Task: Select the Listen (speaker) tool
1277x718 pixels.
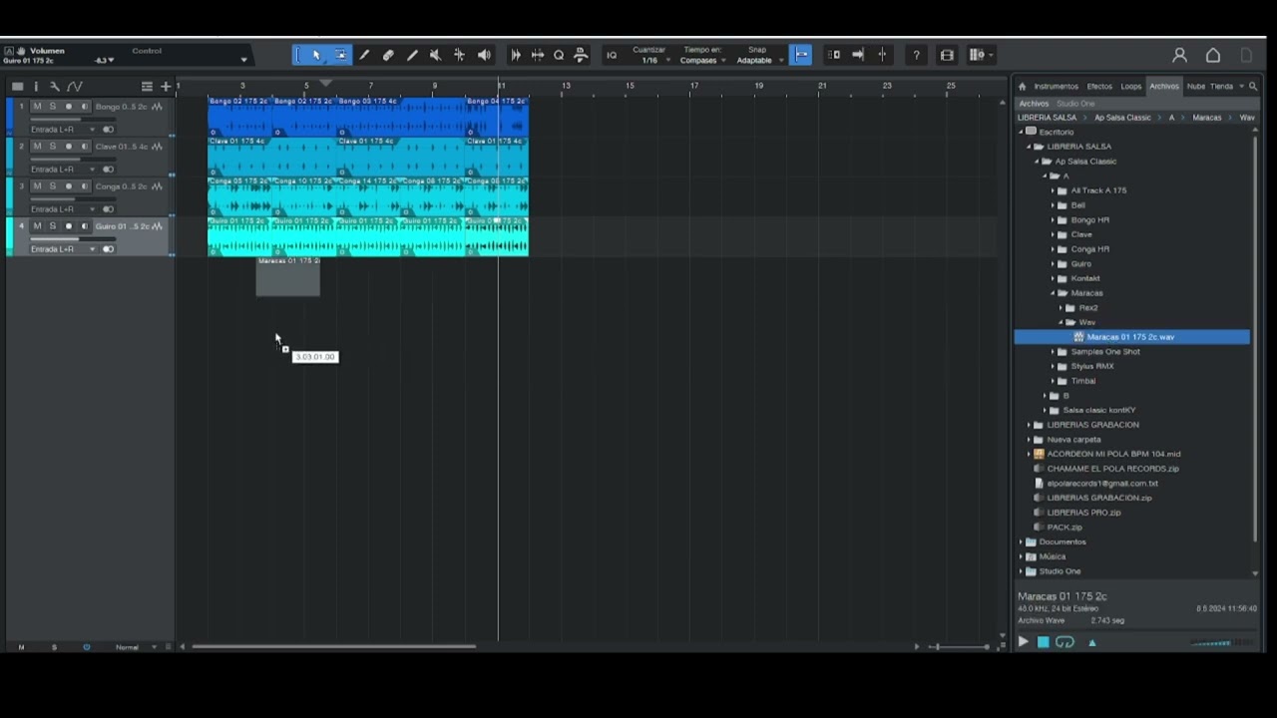Action: tap(484, 55)
